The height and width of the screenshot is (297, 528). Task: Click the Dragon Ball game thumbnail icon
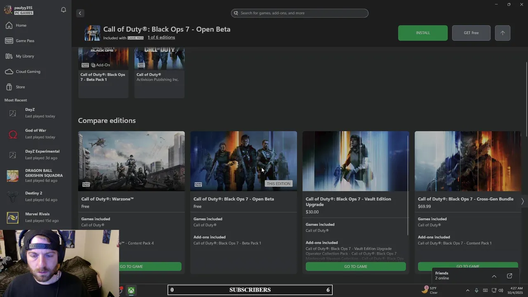pyautogui.click(x=13, y=176)
